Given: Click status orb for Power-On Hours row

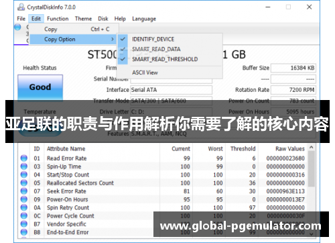Looking at the screenshot, I should pos(24,199).
